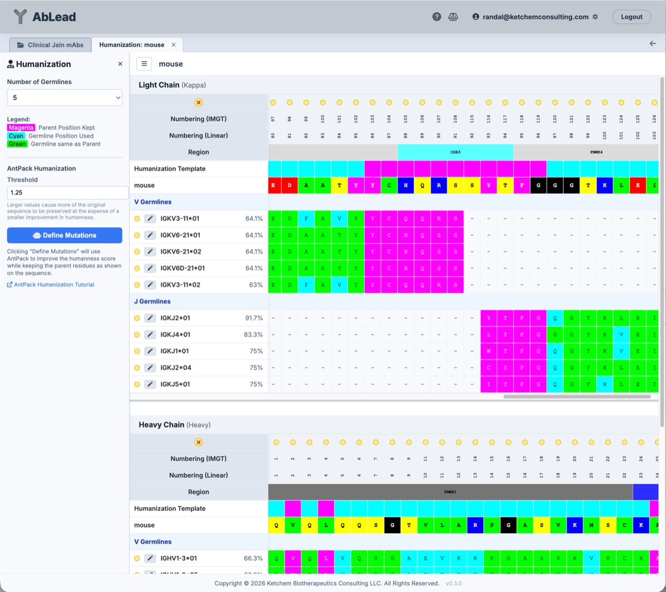666x592 pixels.
Task: Open the legal scales icon
Action: pos(453,17)
